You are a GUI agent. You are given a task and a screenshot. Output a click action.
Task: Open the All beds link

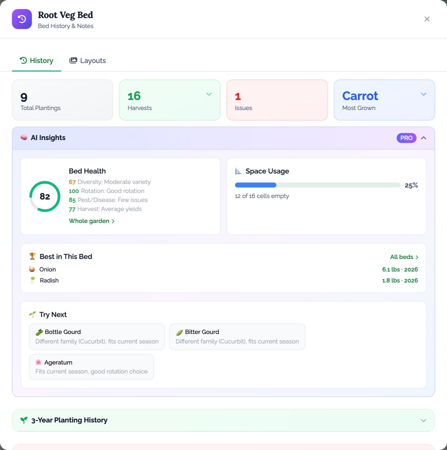[404, 257]
